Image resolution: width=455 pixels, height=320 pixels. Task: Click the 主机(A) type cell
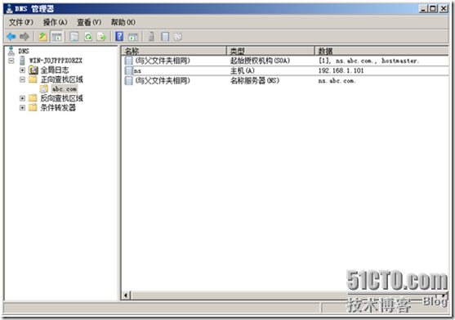[x=243, y=70]
